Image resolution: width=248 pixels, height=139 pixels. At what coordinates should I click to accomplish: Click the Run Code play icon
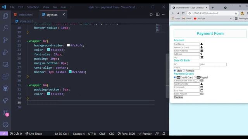[x=152, y=15]
